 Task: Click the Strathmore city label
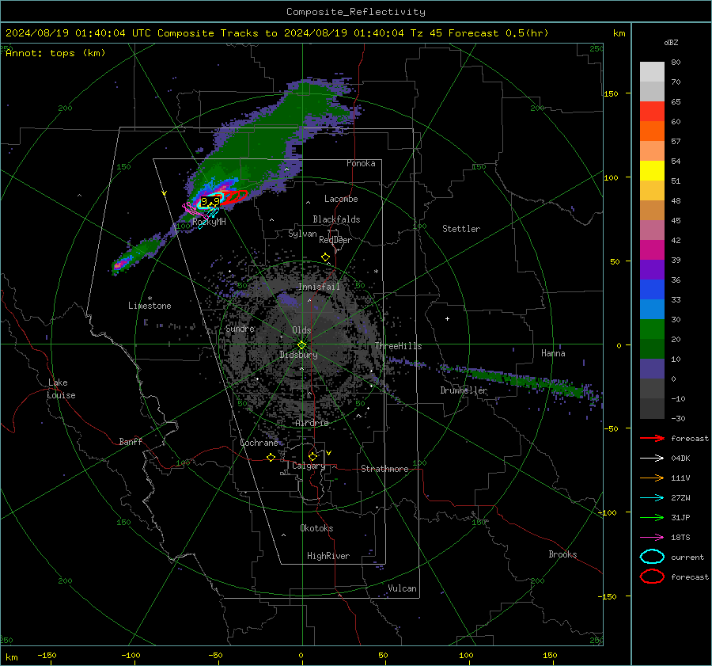[384, 469]
